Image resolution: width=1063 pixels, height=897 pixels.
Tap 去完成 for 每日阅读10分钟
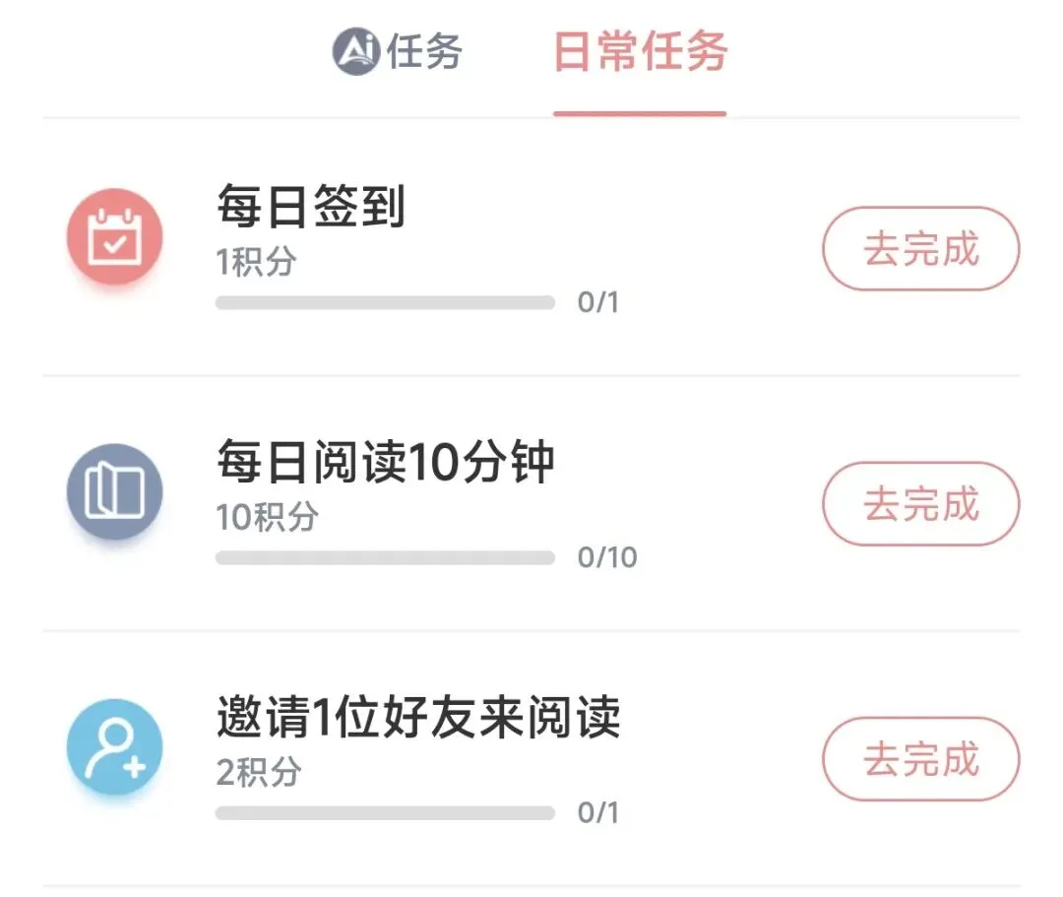click(x=920, y=504)
